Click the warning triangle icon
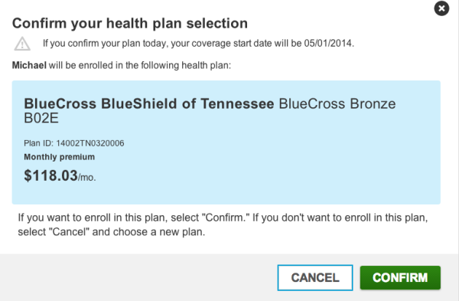Screen dimensions: 459x301 [22, 44]
